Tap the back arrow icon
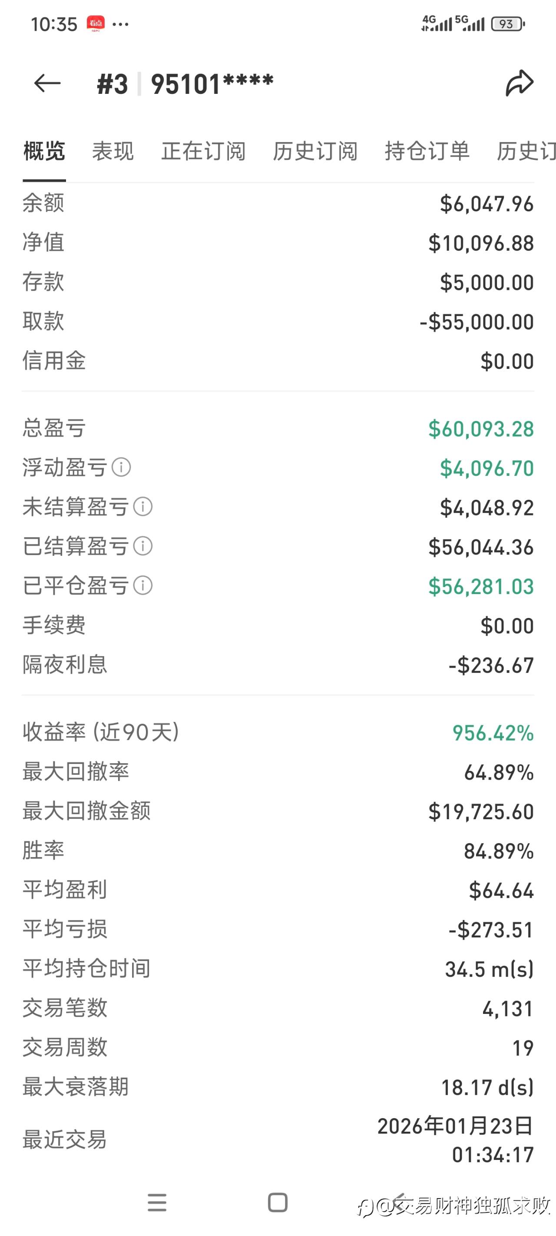 (47, 83)
